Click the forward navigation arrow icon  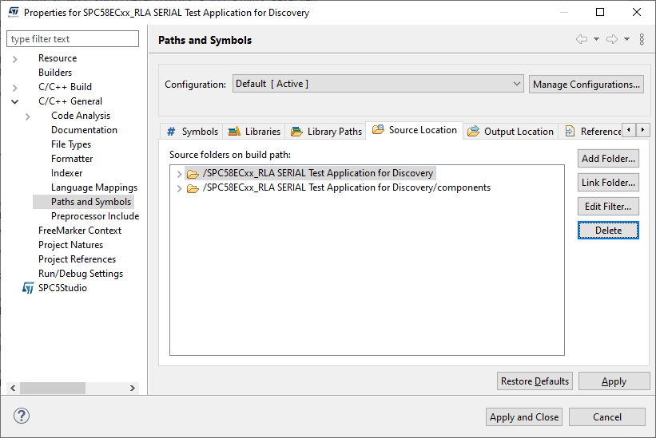click(x=612, y=40)
